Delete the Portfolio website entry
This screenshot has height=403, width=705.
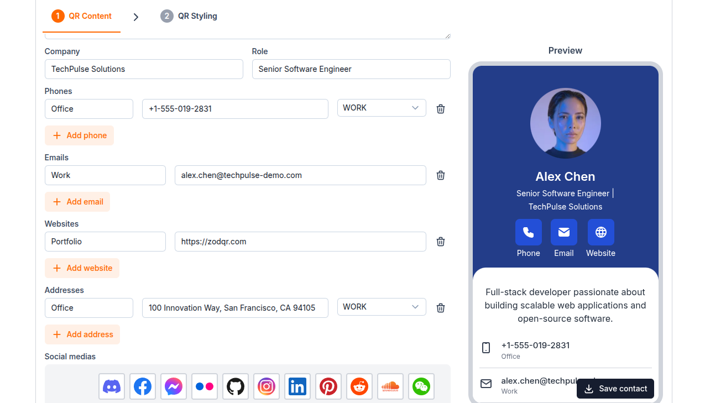click(x=441, y=242)
